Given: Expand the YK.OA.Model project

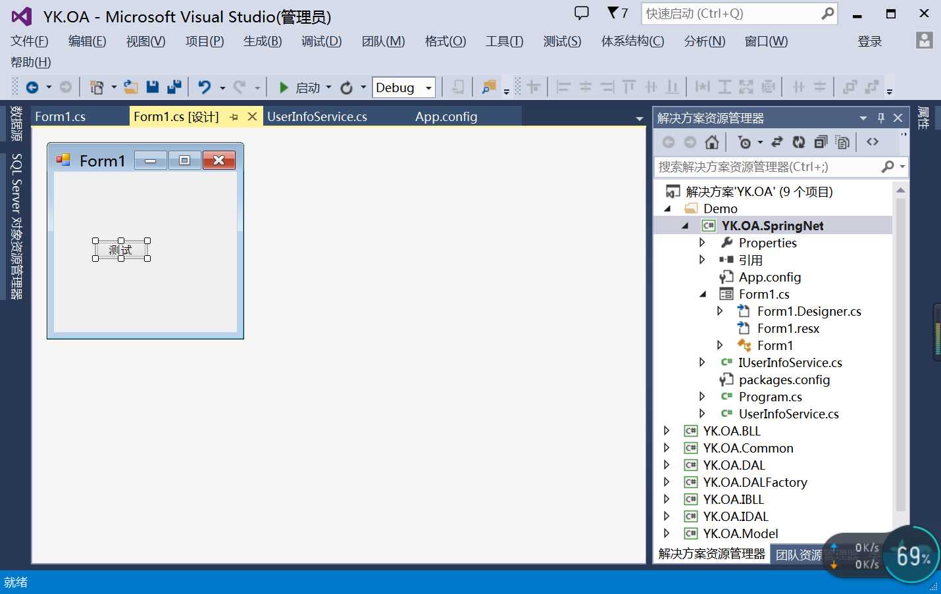Looking at the screenshot, I should tap(667, 533).
